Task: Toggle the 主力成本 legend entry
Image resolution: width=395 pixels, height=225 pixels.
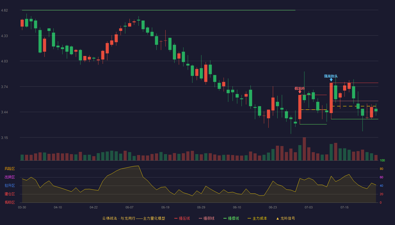Action: pyautogui.click(x=257, y=218)
